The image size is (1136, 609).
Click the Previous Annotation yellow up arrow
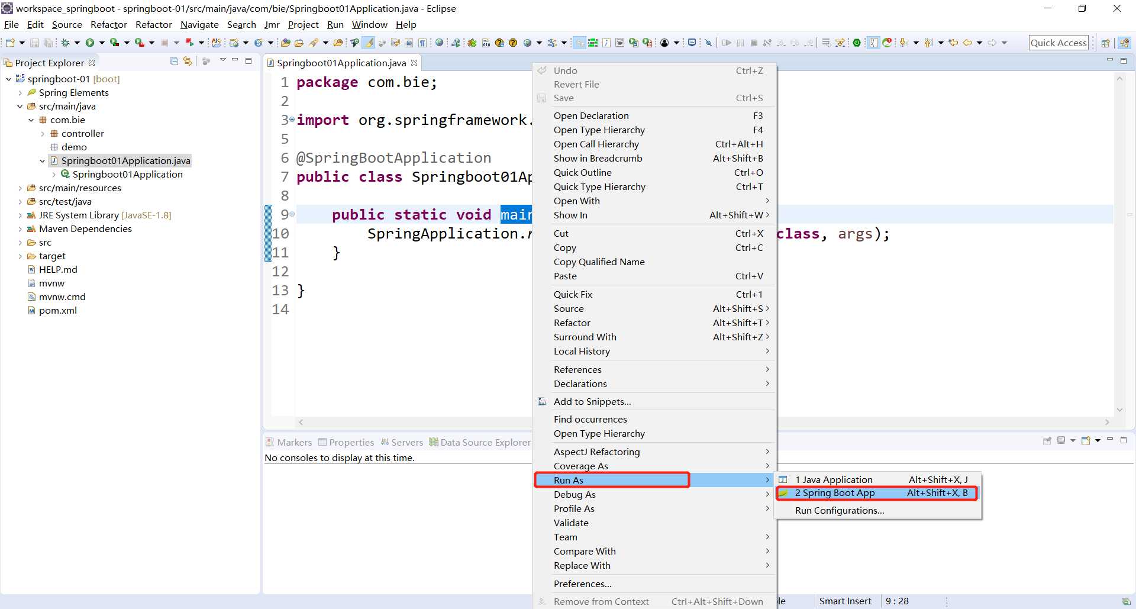point(928,43)
